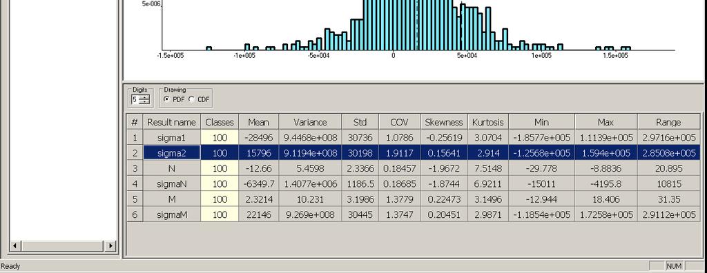This screenshot has height=273, width=707.
Task: Click Std value 3.1986 in M row
Action: (360, 199)
